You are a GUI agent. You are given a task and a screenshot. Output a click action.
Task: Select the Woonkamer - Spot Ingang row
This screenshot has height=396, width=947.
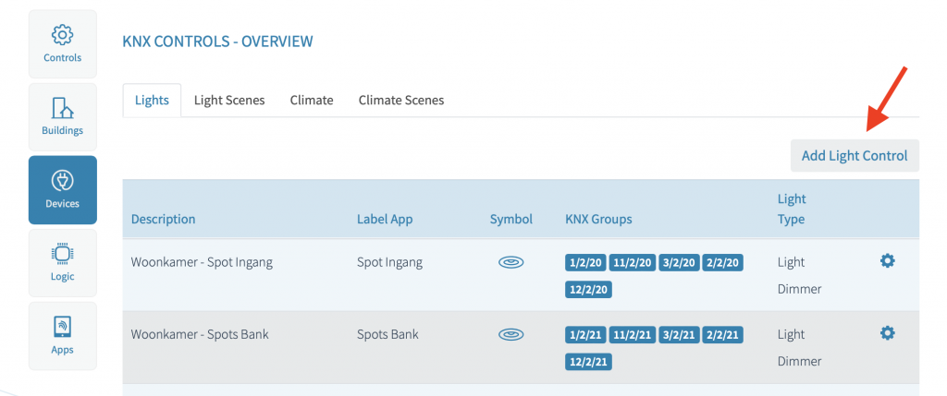coord(202,262)
